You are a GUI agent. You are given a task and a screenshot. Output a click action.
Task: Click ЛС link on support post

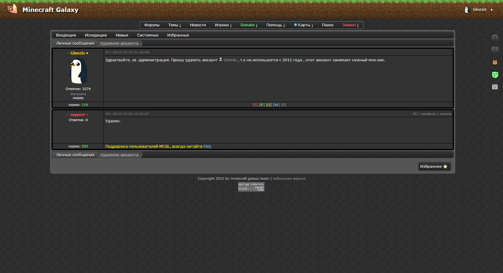pos(415,114)
